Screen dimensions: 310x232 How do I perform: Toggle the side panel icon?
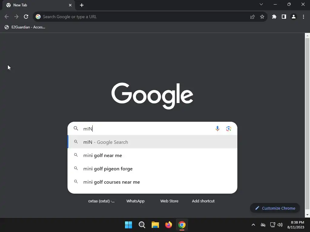284,17
